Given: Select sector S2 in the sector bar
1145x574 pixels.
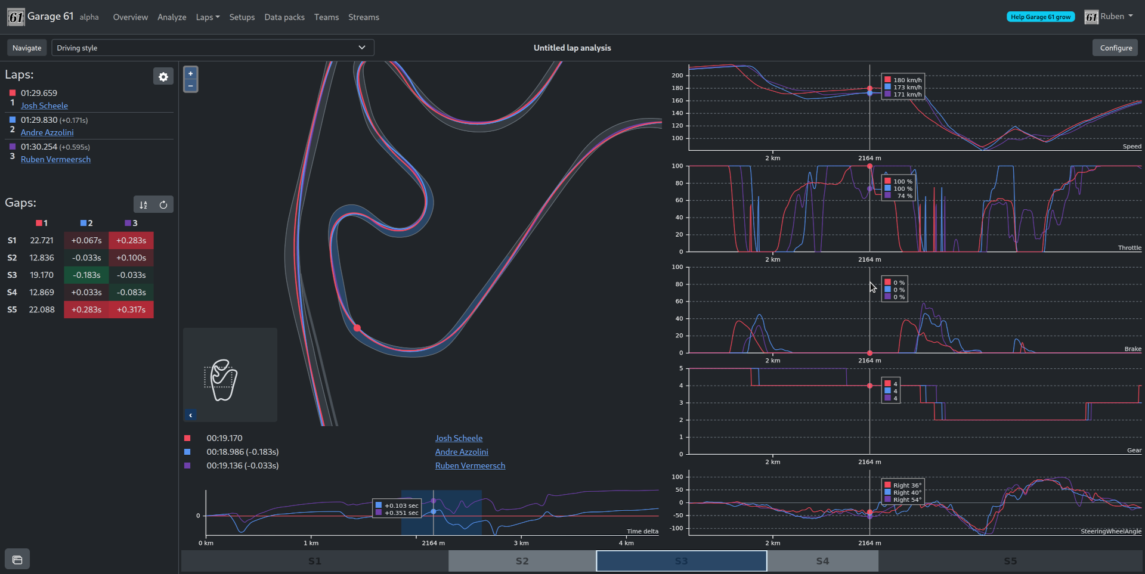Looking at the screenshot, I should (522, 561).
